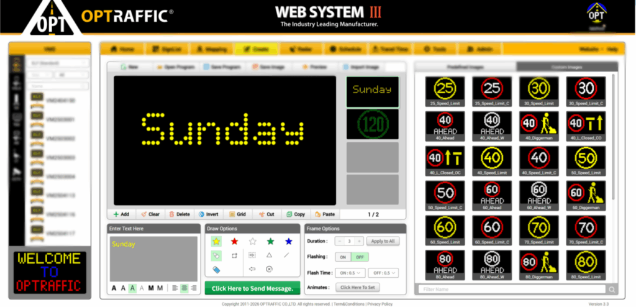Insert the 25_Speed_Limit image
The image size is (636, 307).
coord(445,92)
